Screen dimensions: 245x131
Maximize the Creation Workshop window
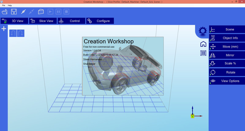point(236,2)
